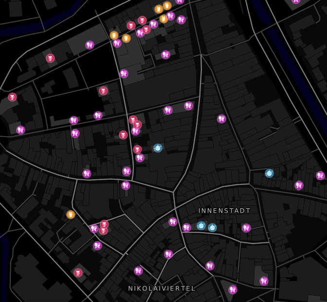Click leftmost orange pub marker in northern cluster
Image resolution: width=327 pixels, height=302 pixels.
click(x=114, y=35)
